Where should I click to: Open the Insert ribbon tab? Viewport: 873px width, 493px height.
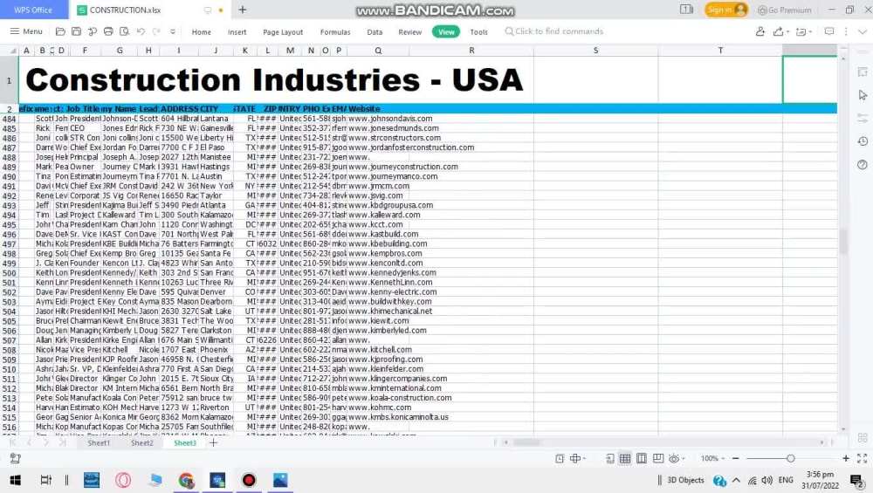pyautogui.click(x=237, y=32)
